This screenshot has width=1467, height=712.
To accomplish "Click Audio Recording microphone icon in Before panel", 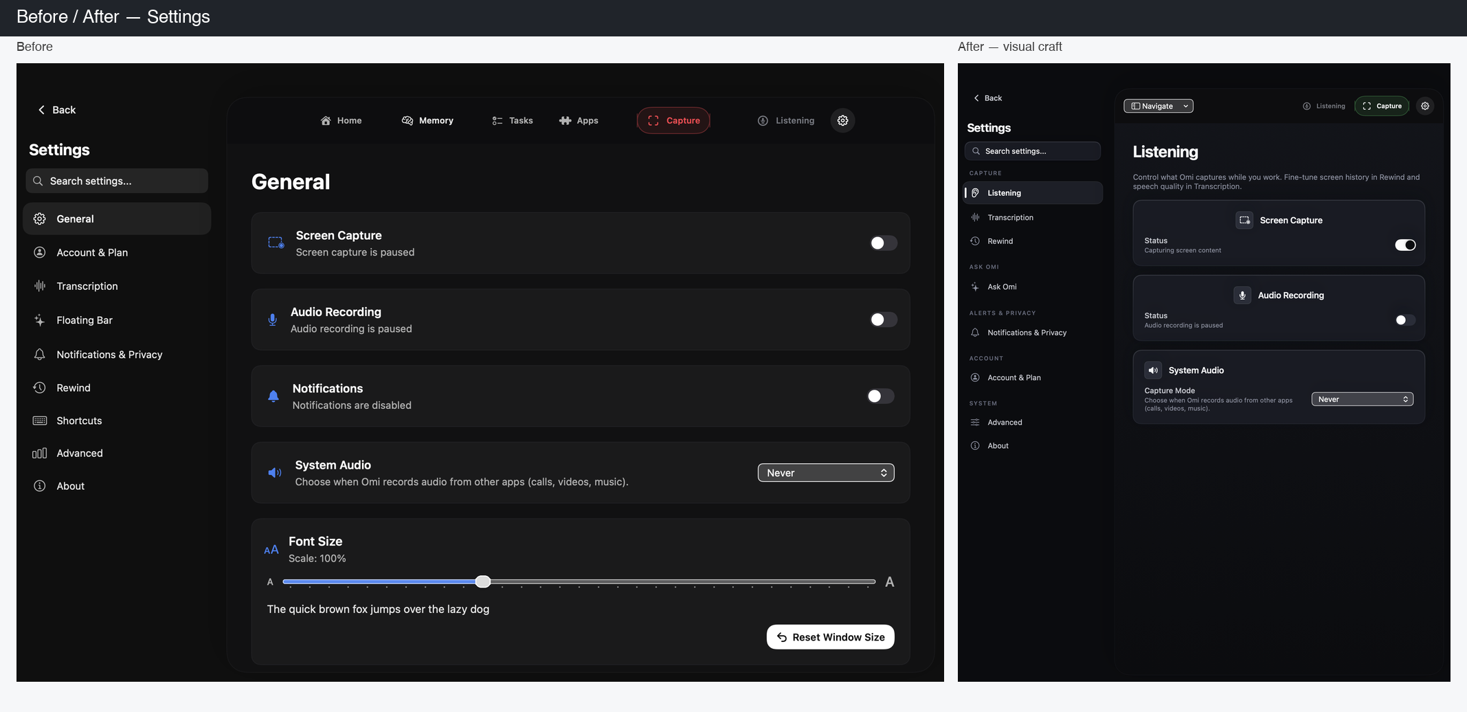I will click(x=273, y=320).
